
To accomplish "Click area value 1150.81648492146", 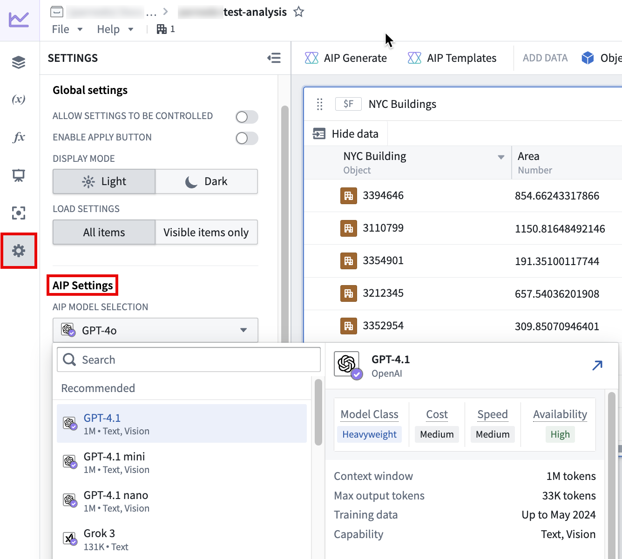I will (x=560, y=229).
